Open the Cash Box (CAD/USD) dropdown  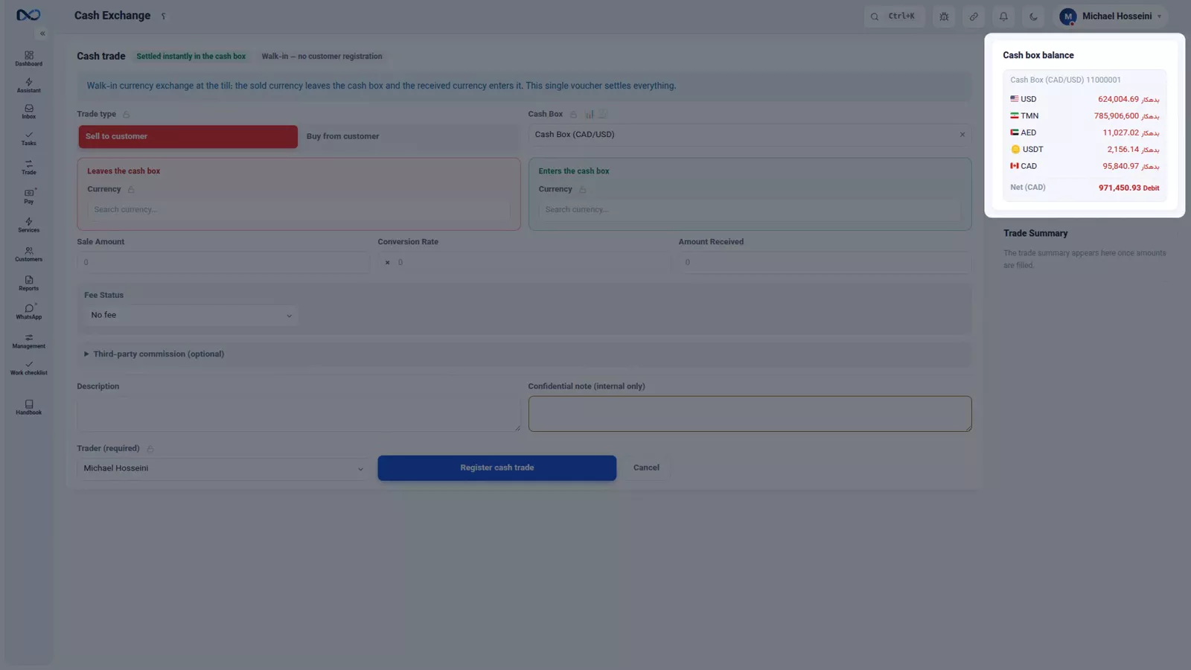pyautogui.click(x=750, y=135)
